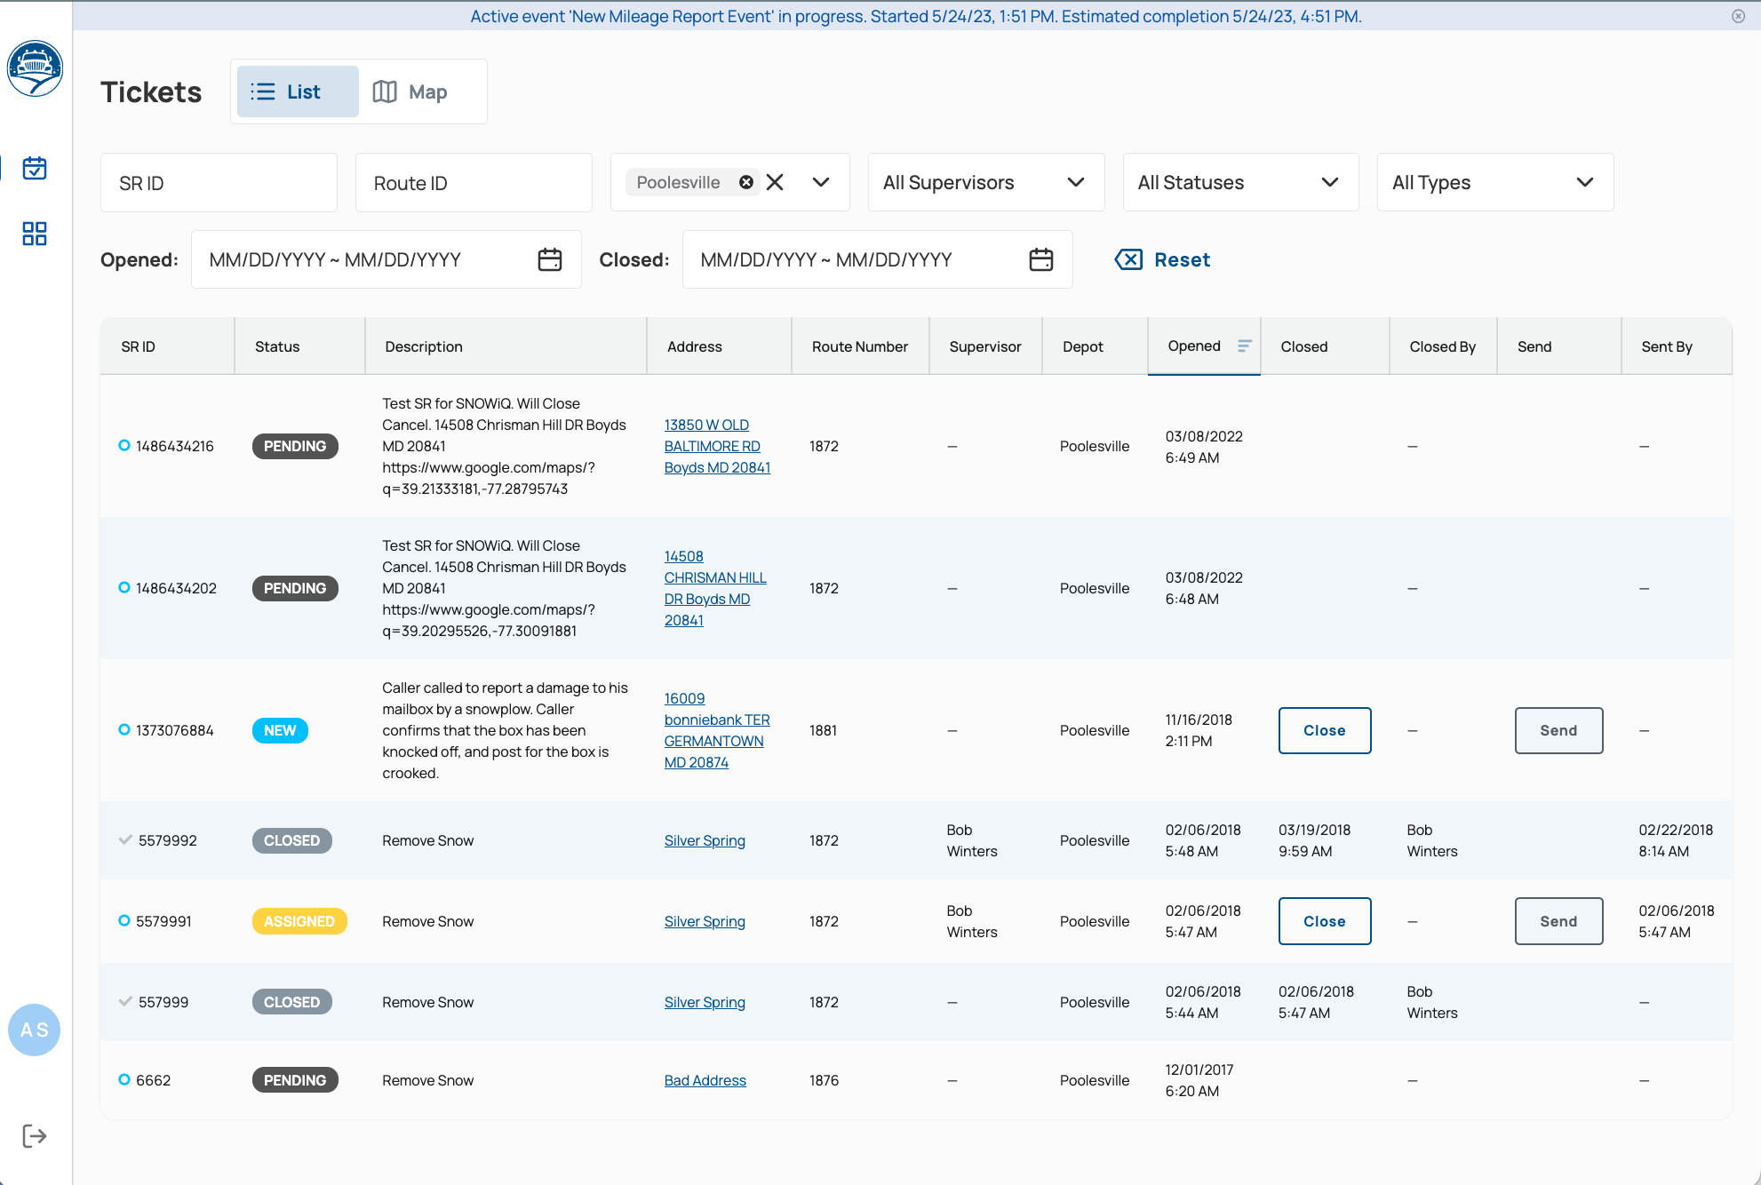
Task: Switch to the Map view tab
Action: click(x=410, y=91)
